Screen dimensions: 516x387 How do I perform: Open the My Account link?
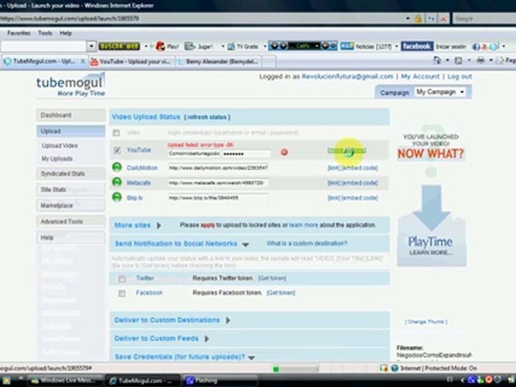pos(420,77)
